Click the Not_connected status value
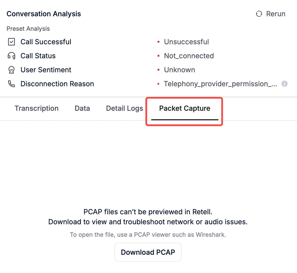 [x=189, y=56]
